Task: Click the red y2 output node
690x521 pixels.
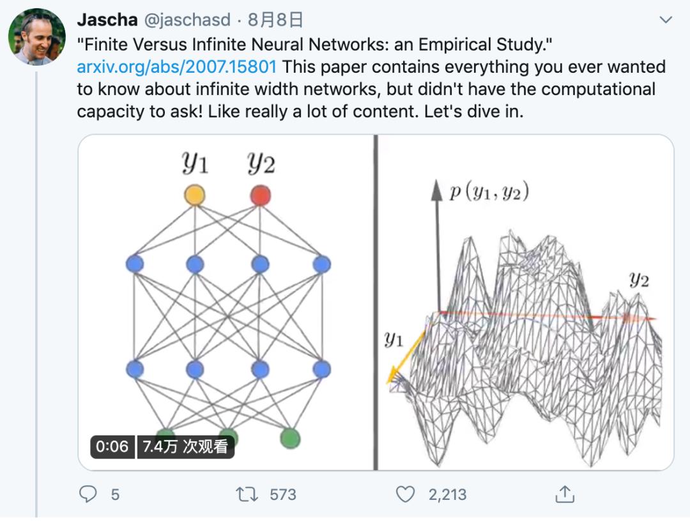Action: (x=260, y=195)
